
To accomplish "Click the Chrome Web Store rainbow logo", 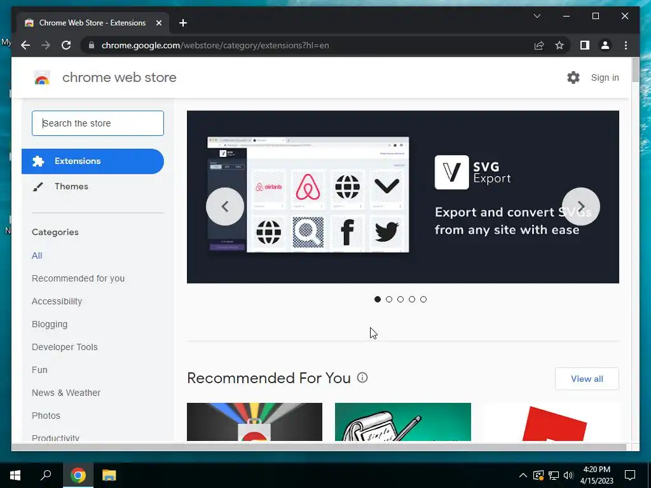I will click(42, 78).
